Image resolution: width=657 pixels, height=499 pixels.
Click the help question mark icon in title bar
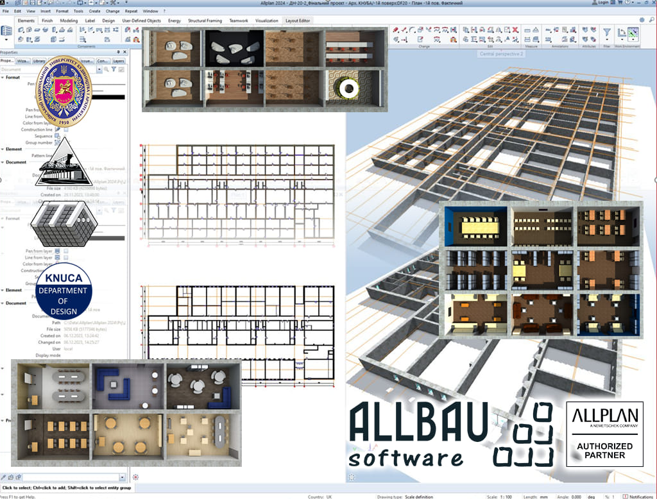pyautogui.click(x=627, y=3)
